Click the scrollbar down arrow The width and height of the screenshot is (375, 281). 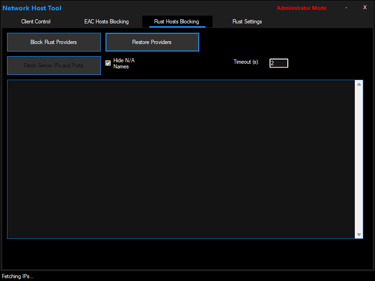click(x=359, y=235)
